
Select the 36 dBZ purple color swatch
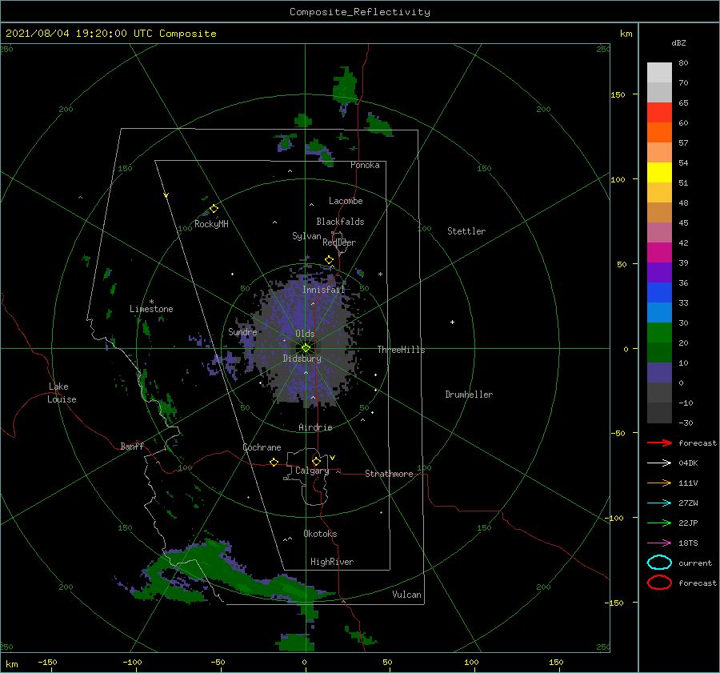click(x=659, y=272)
